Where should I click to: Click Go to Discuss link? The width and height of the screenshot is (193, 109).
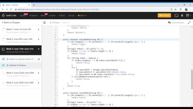178,23
